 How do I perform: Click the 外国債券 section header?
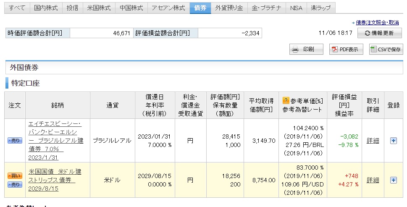[204, 68]
